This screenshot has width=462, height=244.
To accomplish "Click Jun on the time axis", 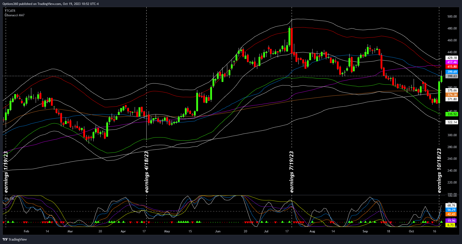I will pos(218,231).
